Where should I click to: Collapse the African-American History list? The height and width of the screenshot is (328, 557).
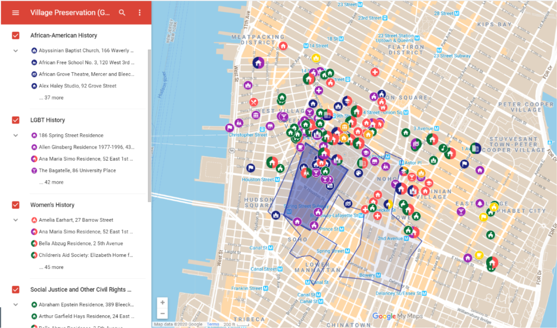(x=16, y=51)
